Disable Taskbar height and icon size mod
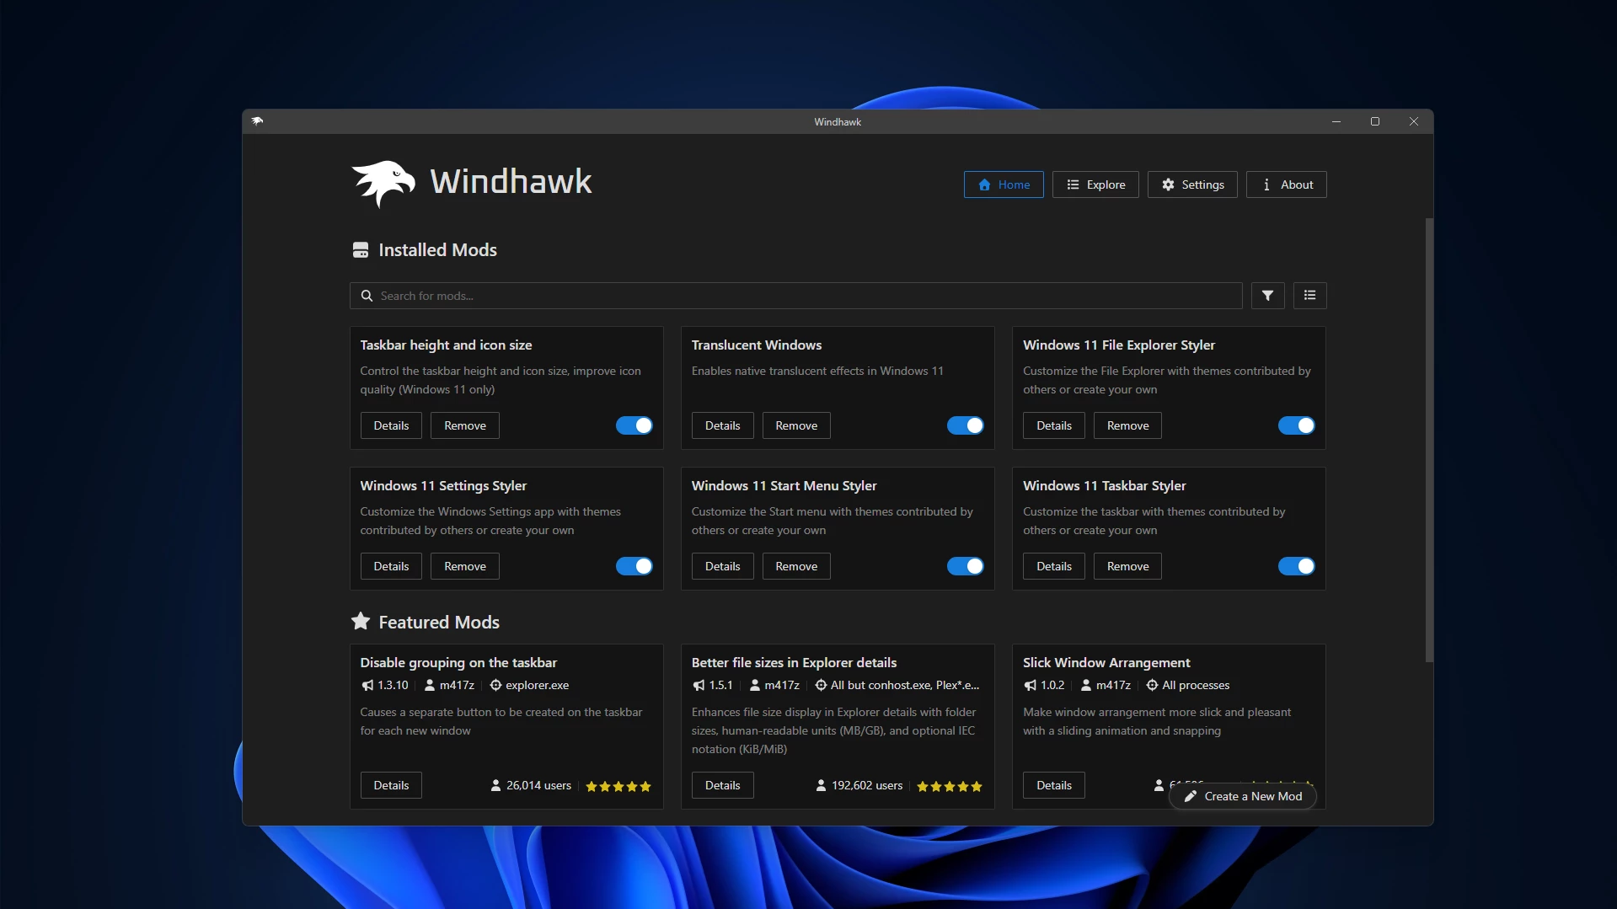The height and width of the screenshot is (909, 1617). [634, 425]
